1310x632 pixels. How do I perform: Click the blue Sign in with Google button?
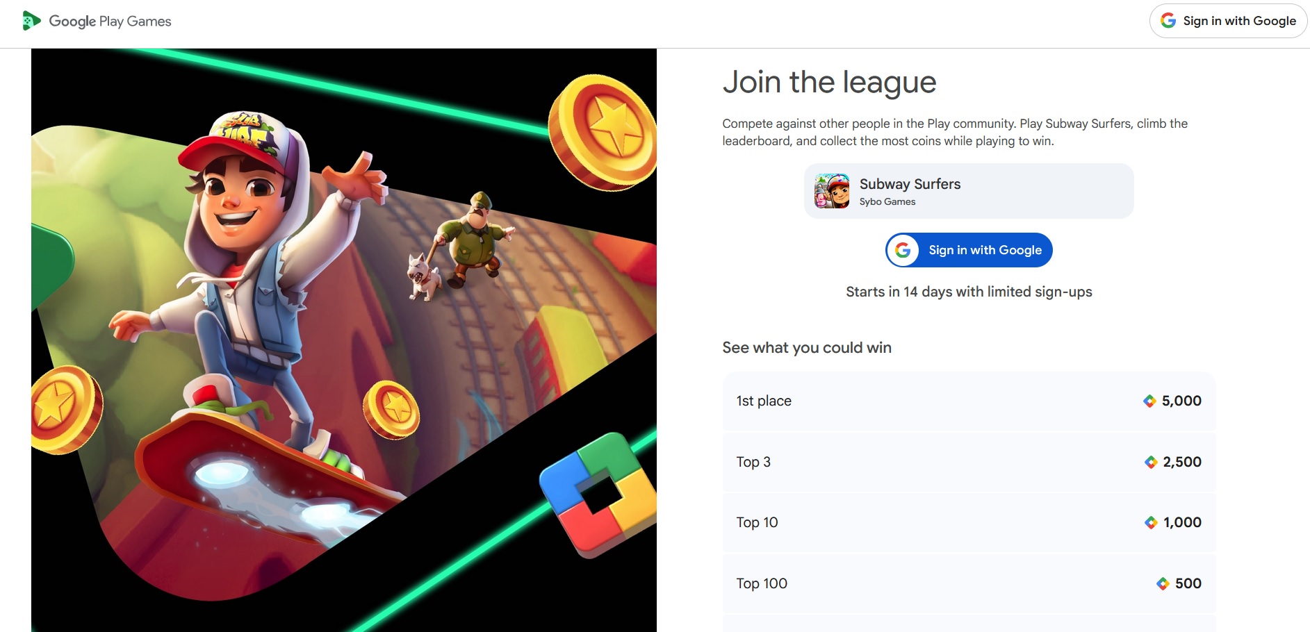[x=969, y=250]
